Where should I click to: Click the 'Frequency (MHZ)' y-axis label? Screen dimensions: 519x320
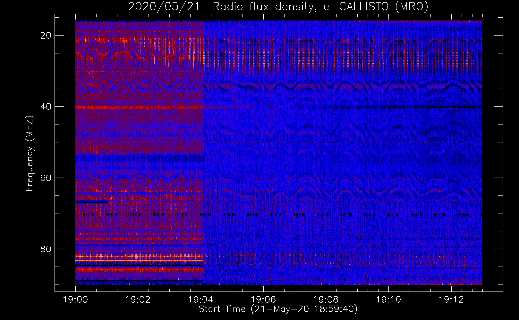click(x=30, y=154)
